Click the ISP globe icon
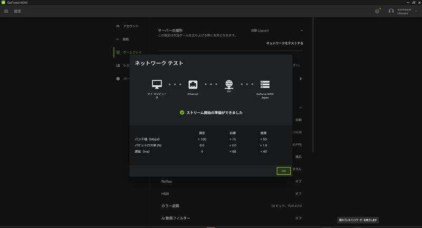Screen dimensions: 422x228 tap(229, 84)
